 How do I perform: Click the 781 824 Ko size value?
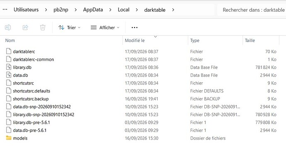point(266,67)
